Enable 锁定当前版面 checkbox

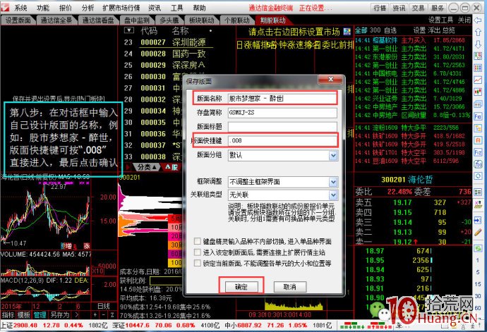[x=197, y=263]
